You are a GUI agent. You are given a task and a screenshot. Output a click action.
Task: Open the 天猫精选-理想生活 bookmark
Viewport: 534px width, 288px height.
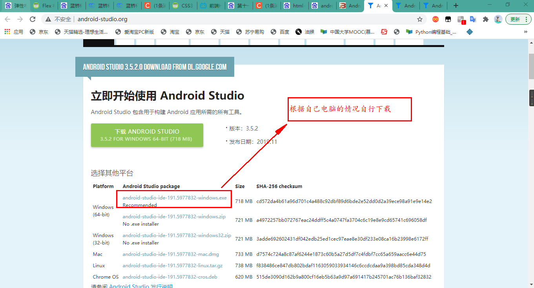(x=81, y=32)
